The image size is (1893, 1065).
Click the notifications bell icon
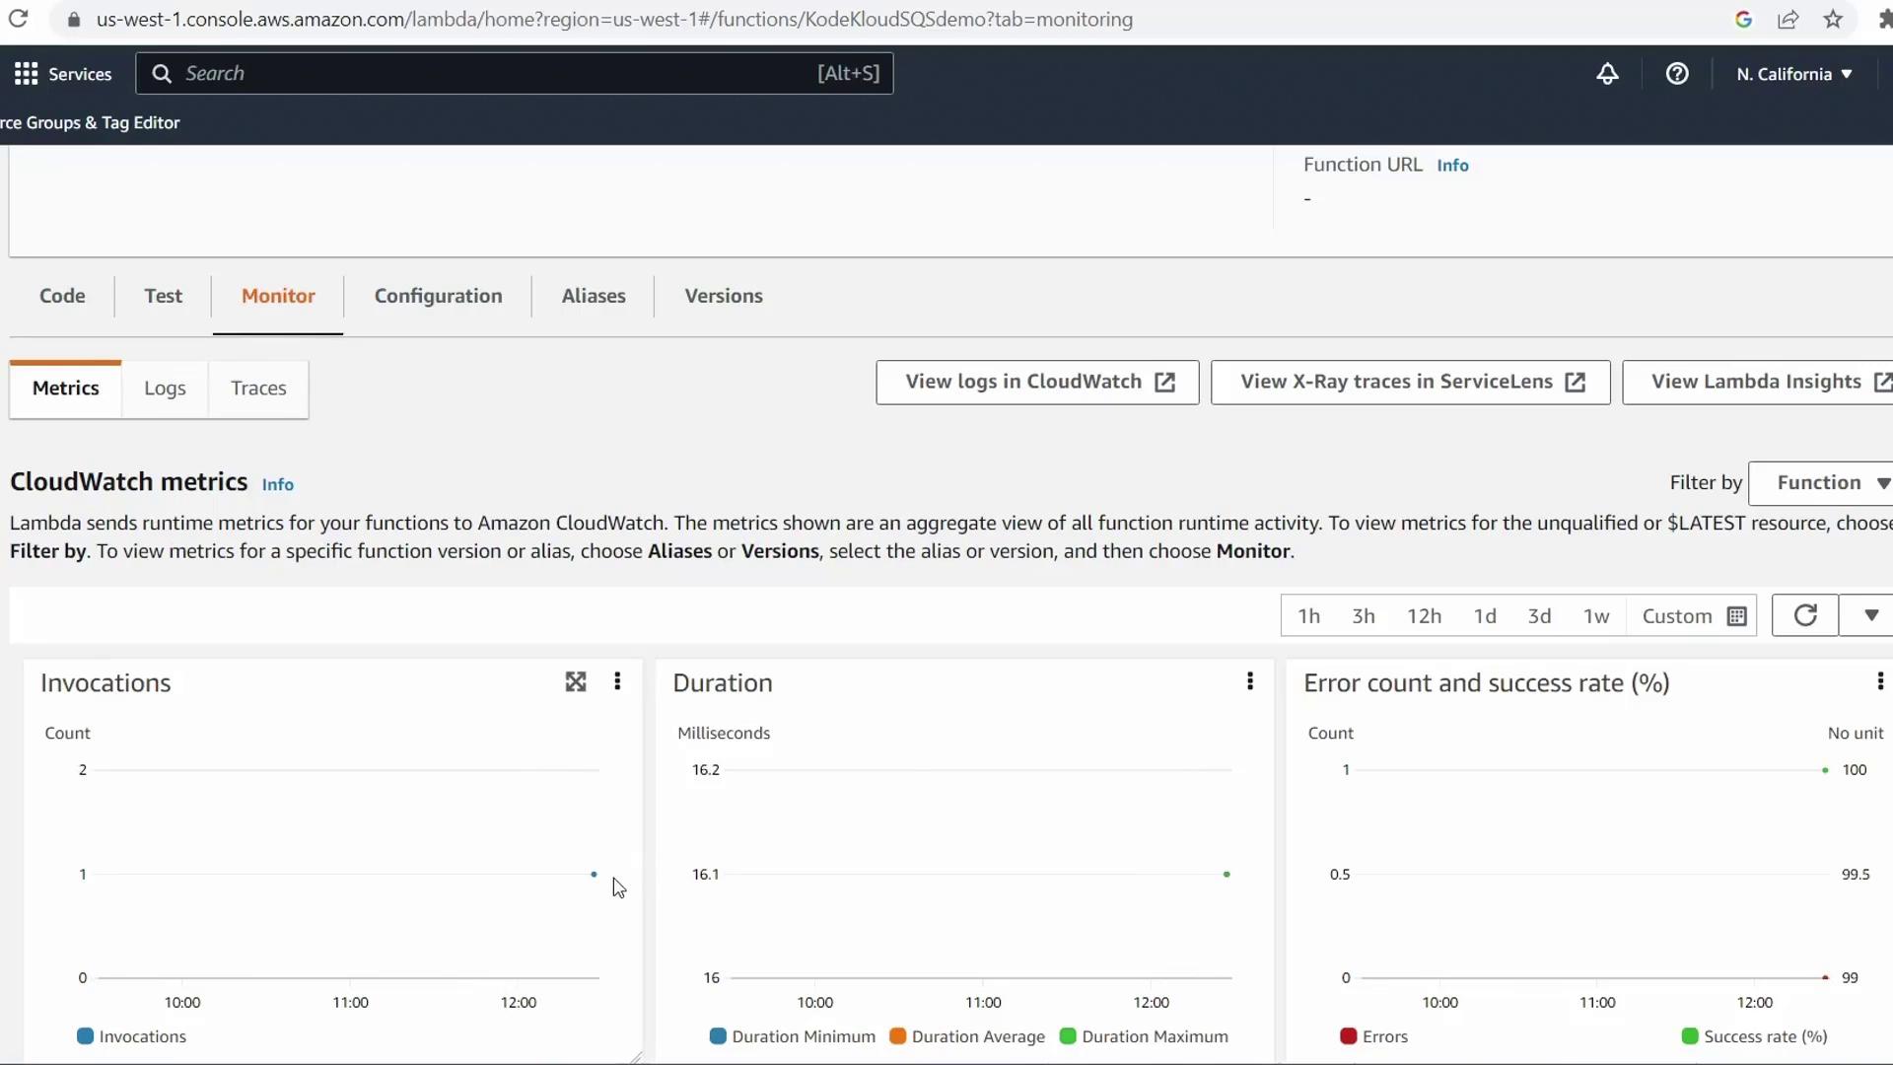point(1607,74)
